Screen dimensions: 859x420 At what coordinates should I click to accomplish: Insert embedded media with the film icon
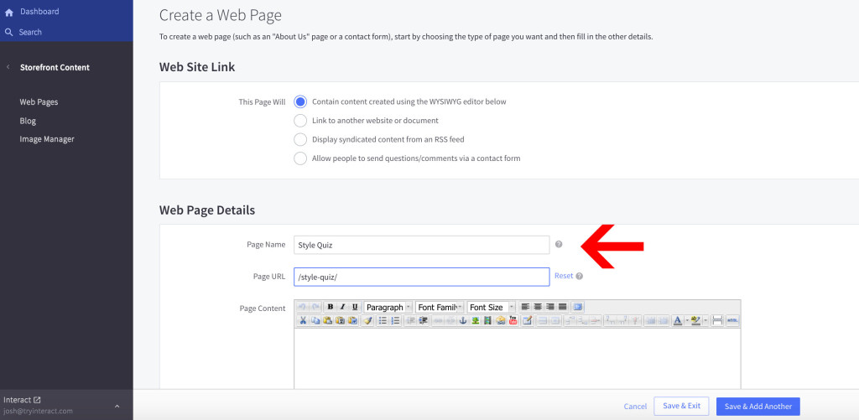(487, 321)
